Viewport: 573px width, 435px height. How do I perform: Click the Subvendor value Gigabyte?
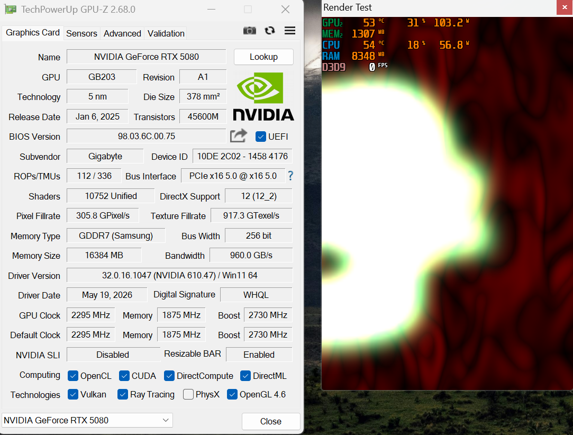(105, 156)
